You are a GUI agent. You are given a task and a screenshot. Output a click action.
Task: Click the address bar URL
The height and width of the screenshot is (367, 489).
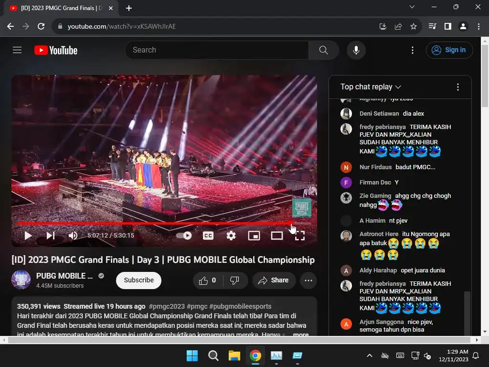[x=122, y=27]
